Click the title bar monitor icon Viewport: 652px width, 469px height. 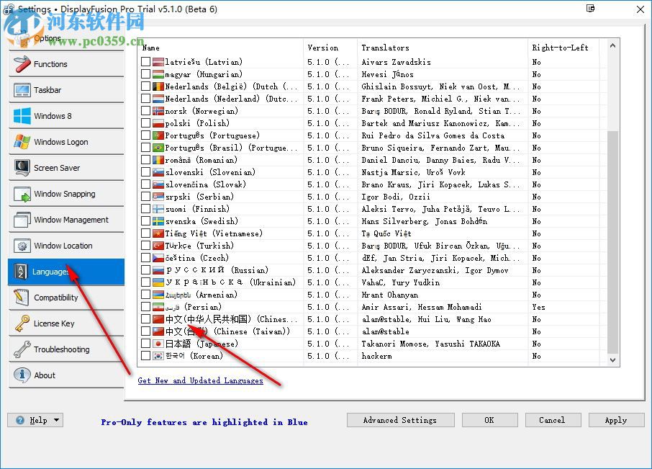coord(590,9)
